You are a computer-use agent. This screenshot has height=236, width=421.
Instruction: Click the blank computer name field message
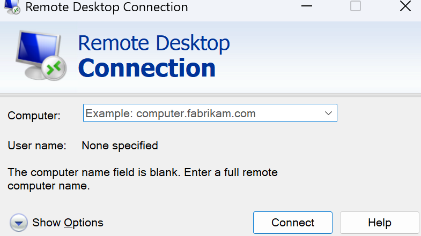tap(143, 179)
